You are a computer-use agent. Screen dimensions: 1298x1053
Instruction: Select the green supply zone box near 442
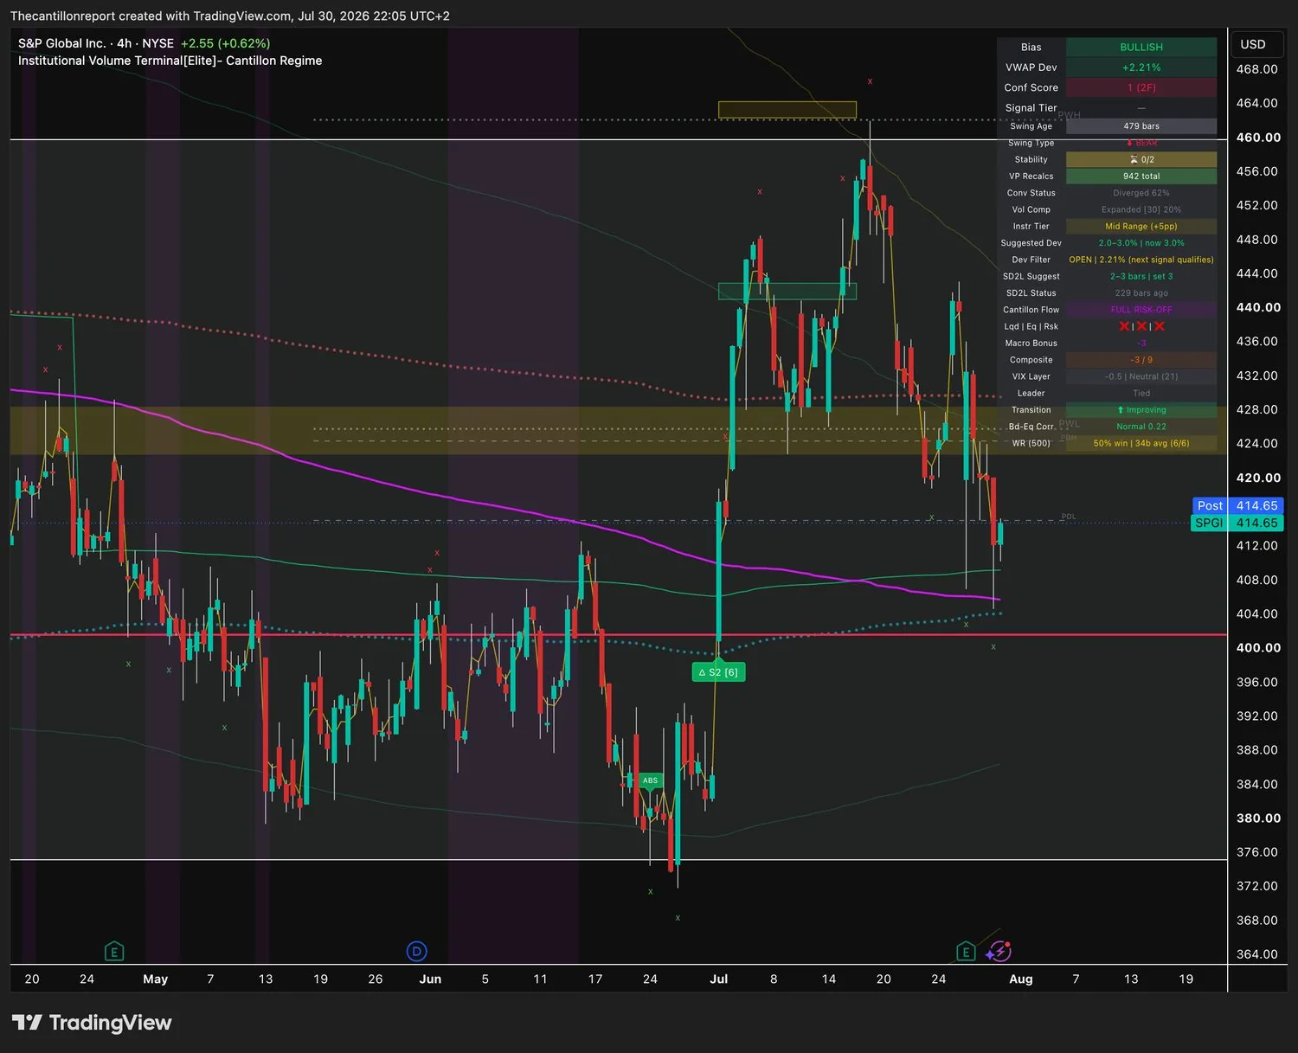[x=787, y=291]
